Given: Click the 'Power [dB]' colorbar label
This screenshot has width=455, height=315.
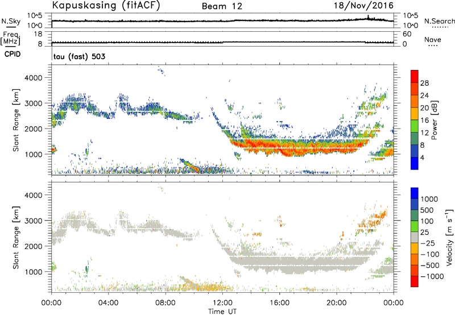Looking at the screenshot, I should (434, 120).
